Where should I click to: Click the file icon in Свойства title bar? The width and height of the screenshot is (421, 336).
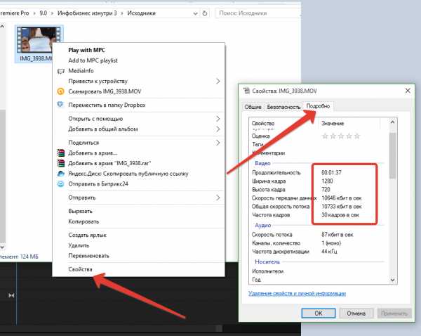pos(246,91)
